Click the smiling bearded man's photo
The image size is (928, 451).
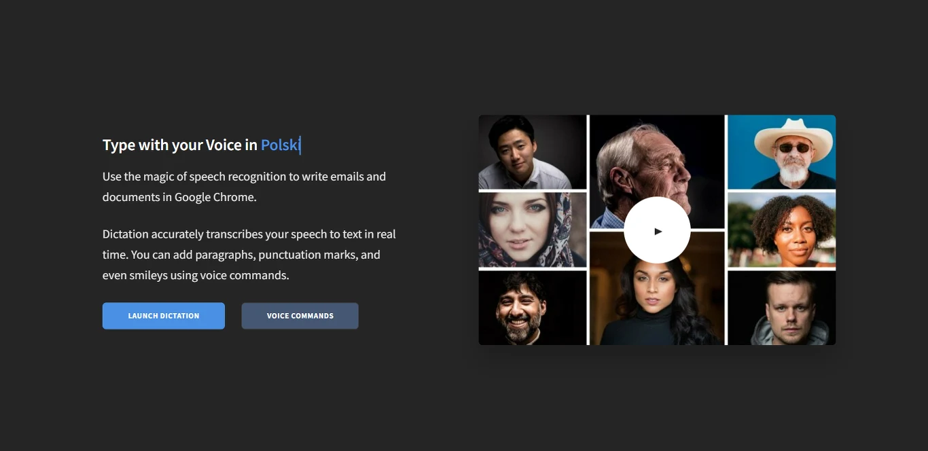[531, 307]
